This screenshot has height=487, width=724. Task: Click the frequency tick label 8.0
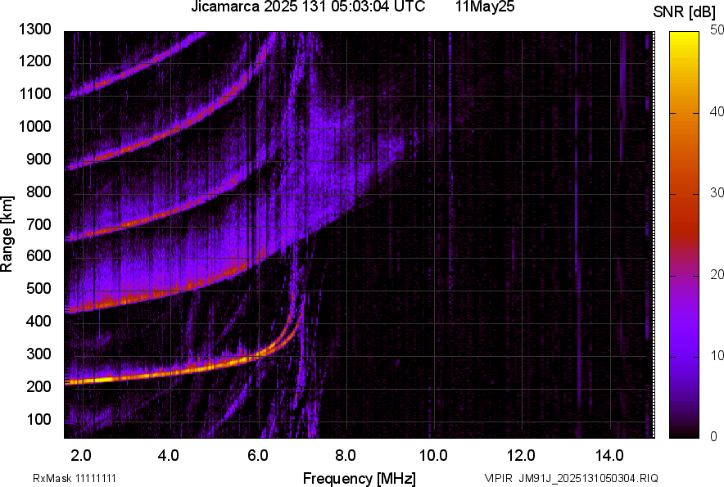tap(346, 456)
